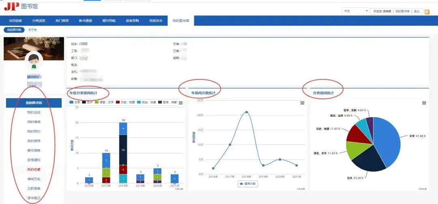Open the 中文 language dropdown
Screen dimensions: 438x204
pos(356,11)
